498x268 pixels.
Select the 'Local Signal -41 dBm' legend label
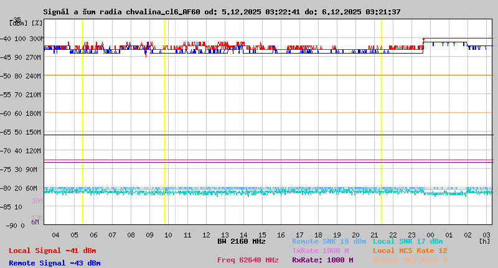click(52, 251)
